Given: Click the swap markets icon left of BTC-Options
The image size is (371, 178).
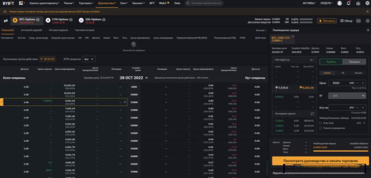Looking at the screenshot, I should 5,21.
